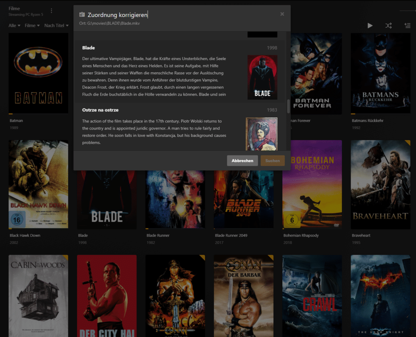Click the Suchen button
Image resolution: width=416 pixels, height=337 pixels.
273,161
